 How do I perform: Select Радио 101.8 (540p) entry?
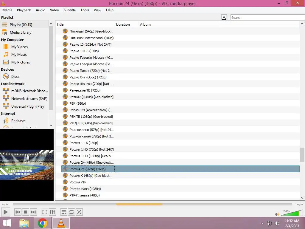84,51
